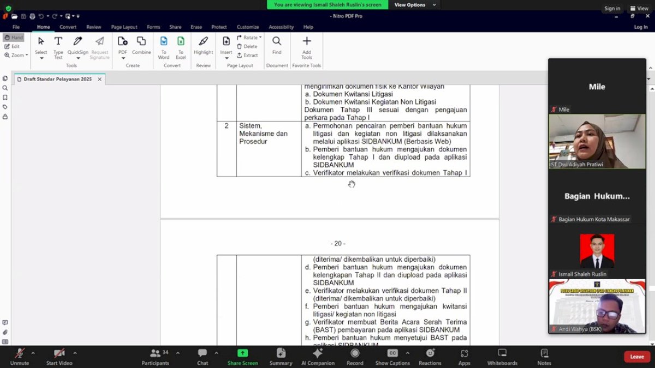Open the search panel in left sidebar
This screenshot has width=655, height=368.
[5, 88]
